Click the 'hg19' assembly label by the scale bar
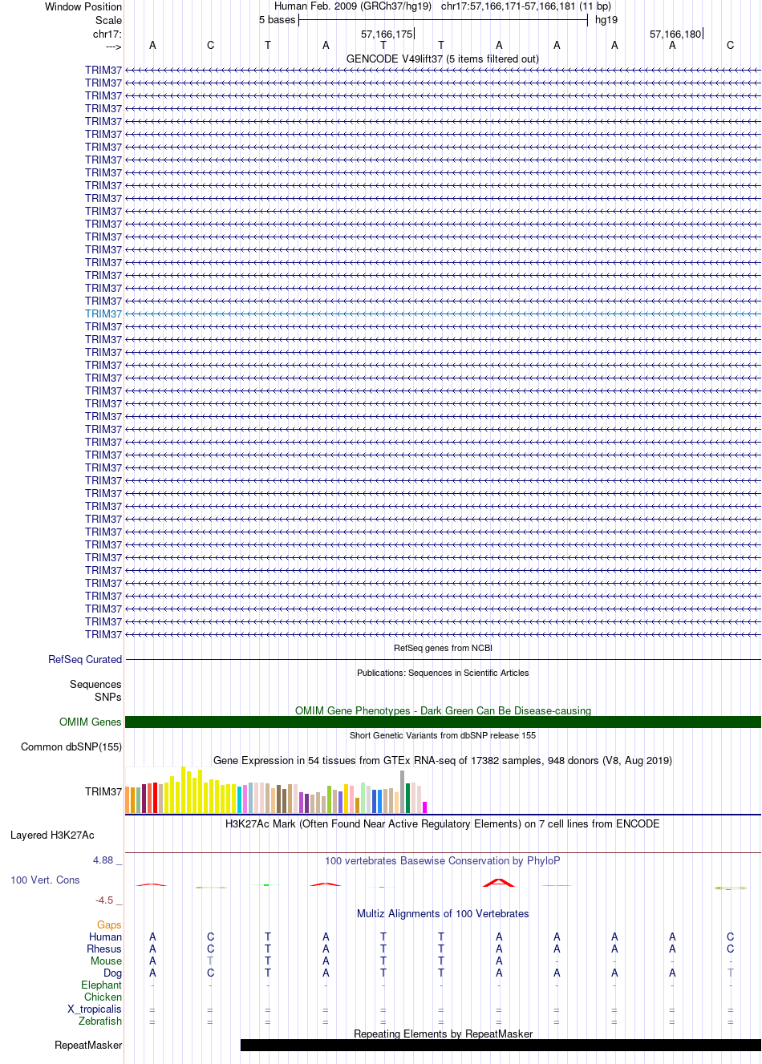Screen dimensions: 762x1064 pos(606,19)
